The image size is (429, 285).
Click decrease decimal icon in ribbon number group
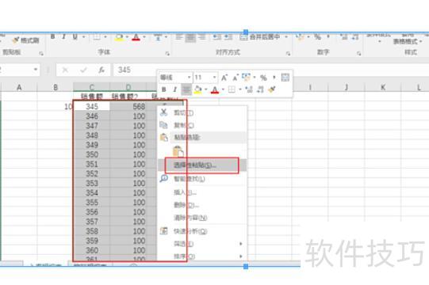pyautogui.click(x=354, y=36)
